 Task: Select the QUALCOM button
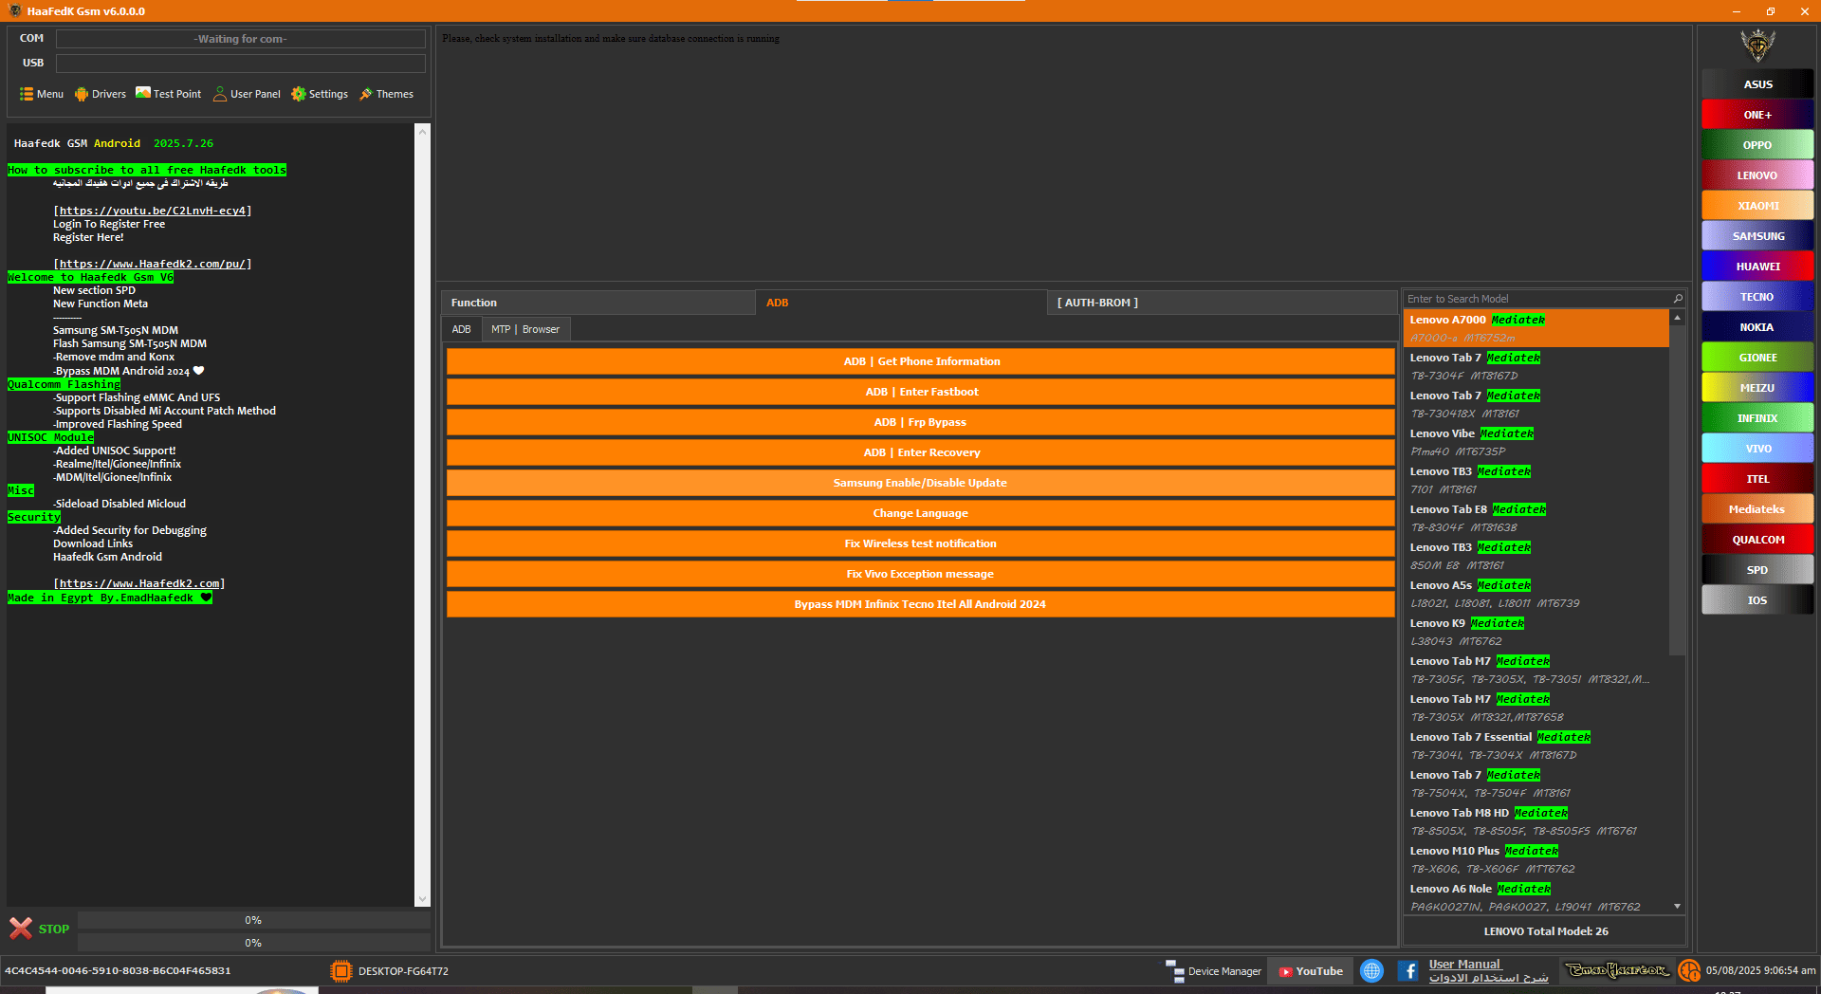pos(1757,540)
